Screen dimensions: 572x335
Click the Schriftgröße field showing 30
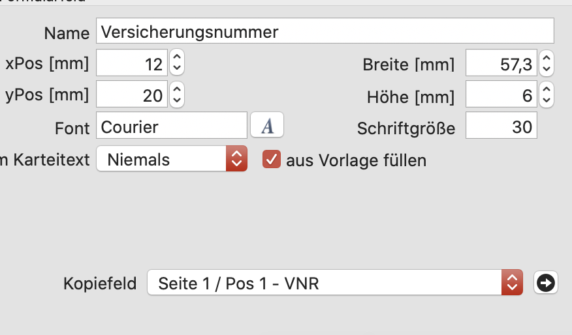pos(501,125)
